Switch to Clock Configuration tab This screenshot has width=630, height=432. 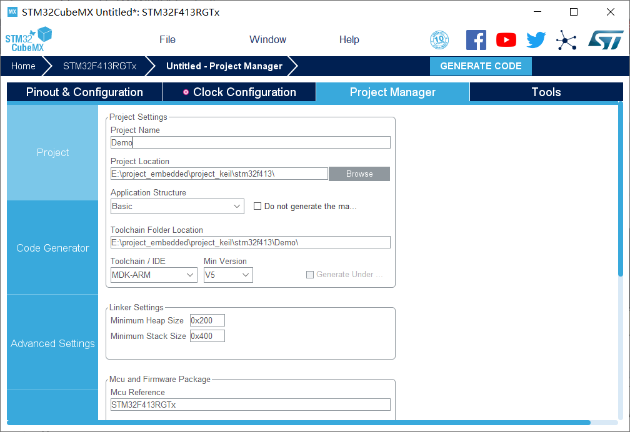(239, 92)
